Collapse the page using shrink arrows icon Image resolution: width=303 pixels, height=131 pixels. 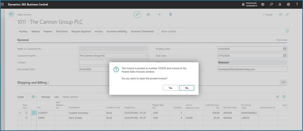pos(288,14)
